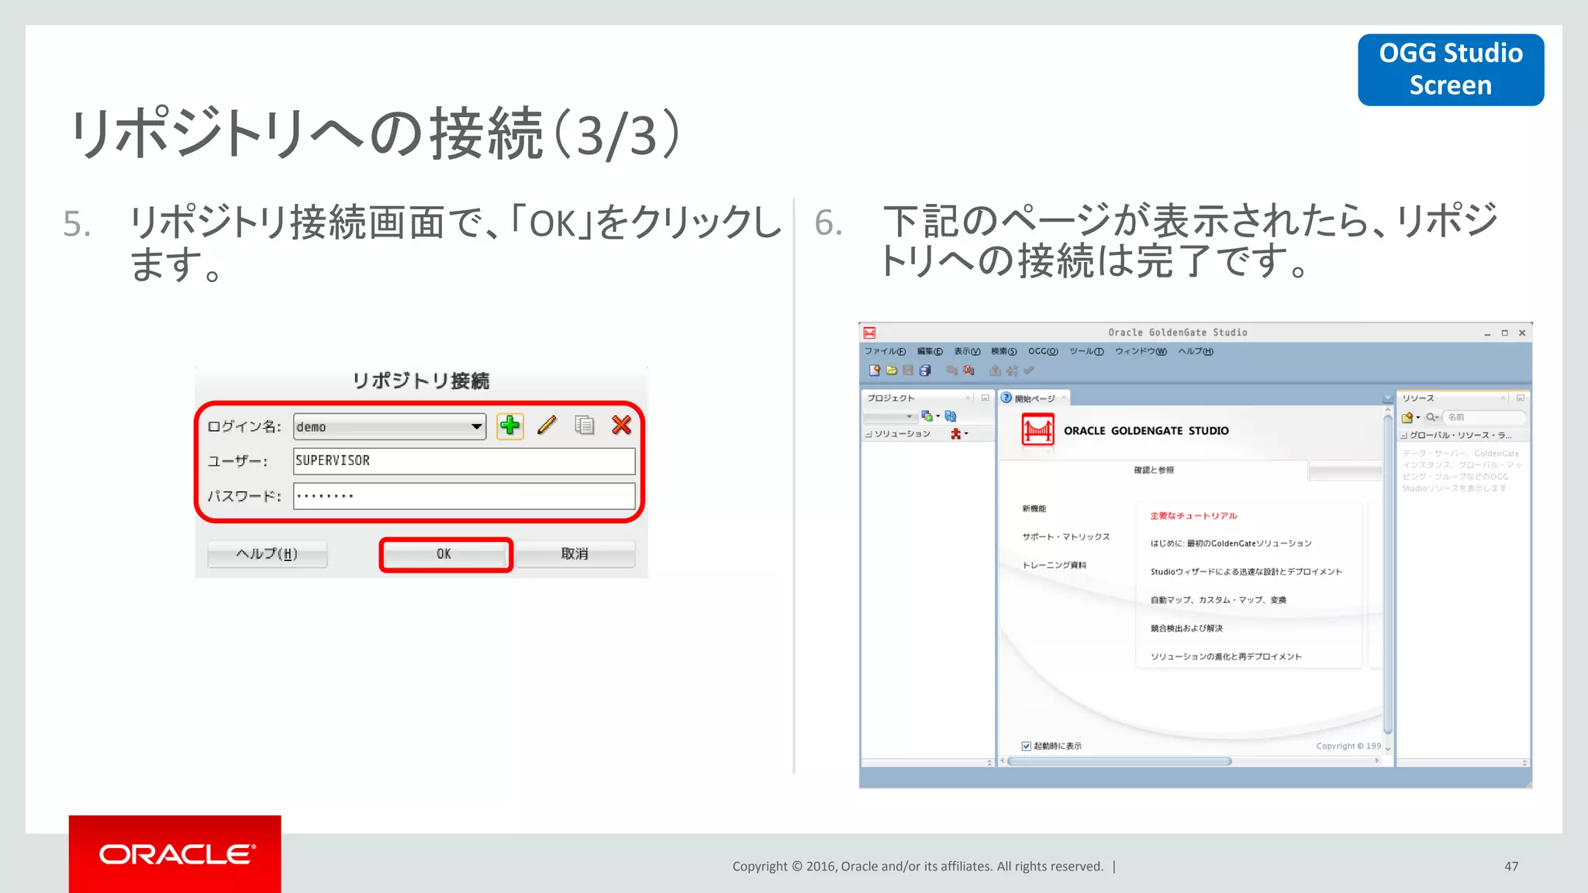Collapse the グローバル・リソース section

[x=1404, y=436]
